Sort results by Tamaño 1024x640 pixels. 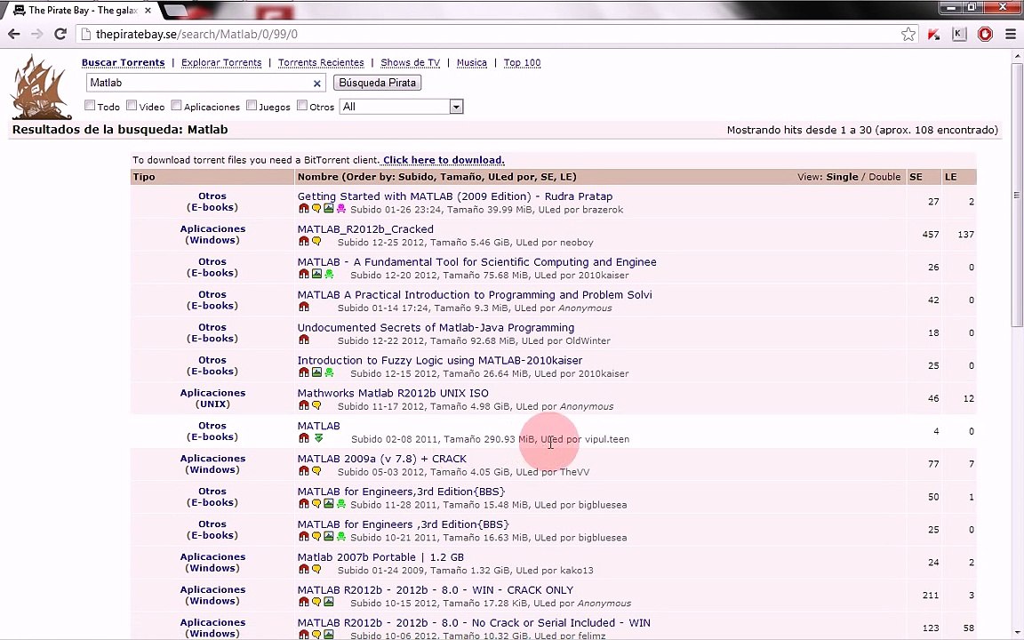pos(462,177)
